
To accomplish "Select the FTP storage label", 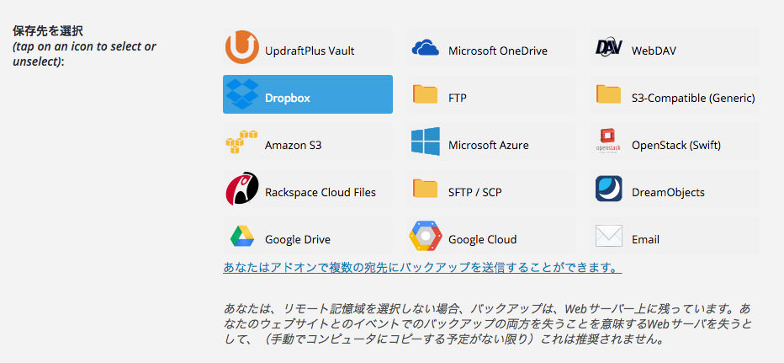I will [458, 98].
